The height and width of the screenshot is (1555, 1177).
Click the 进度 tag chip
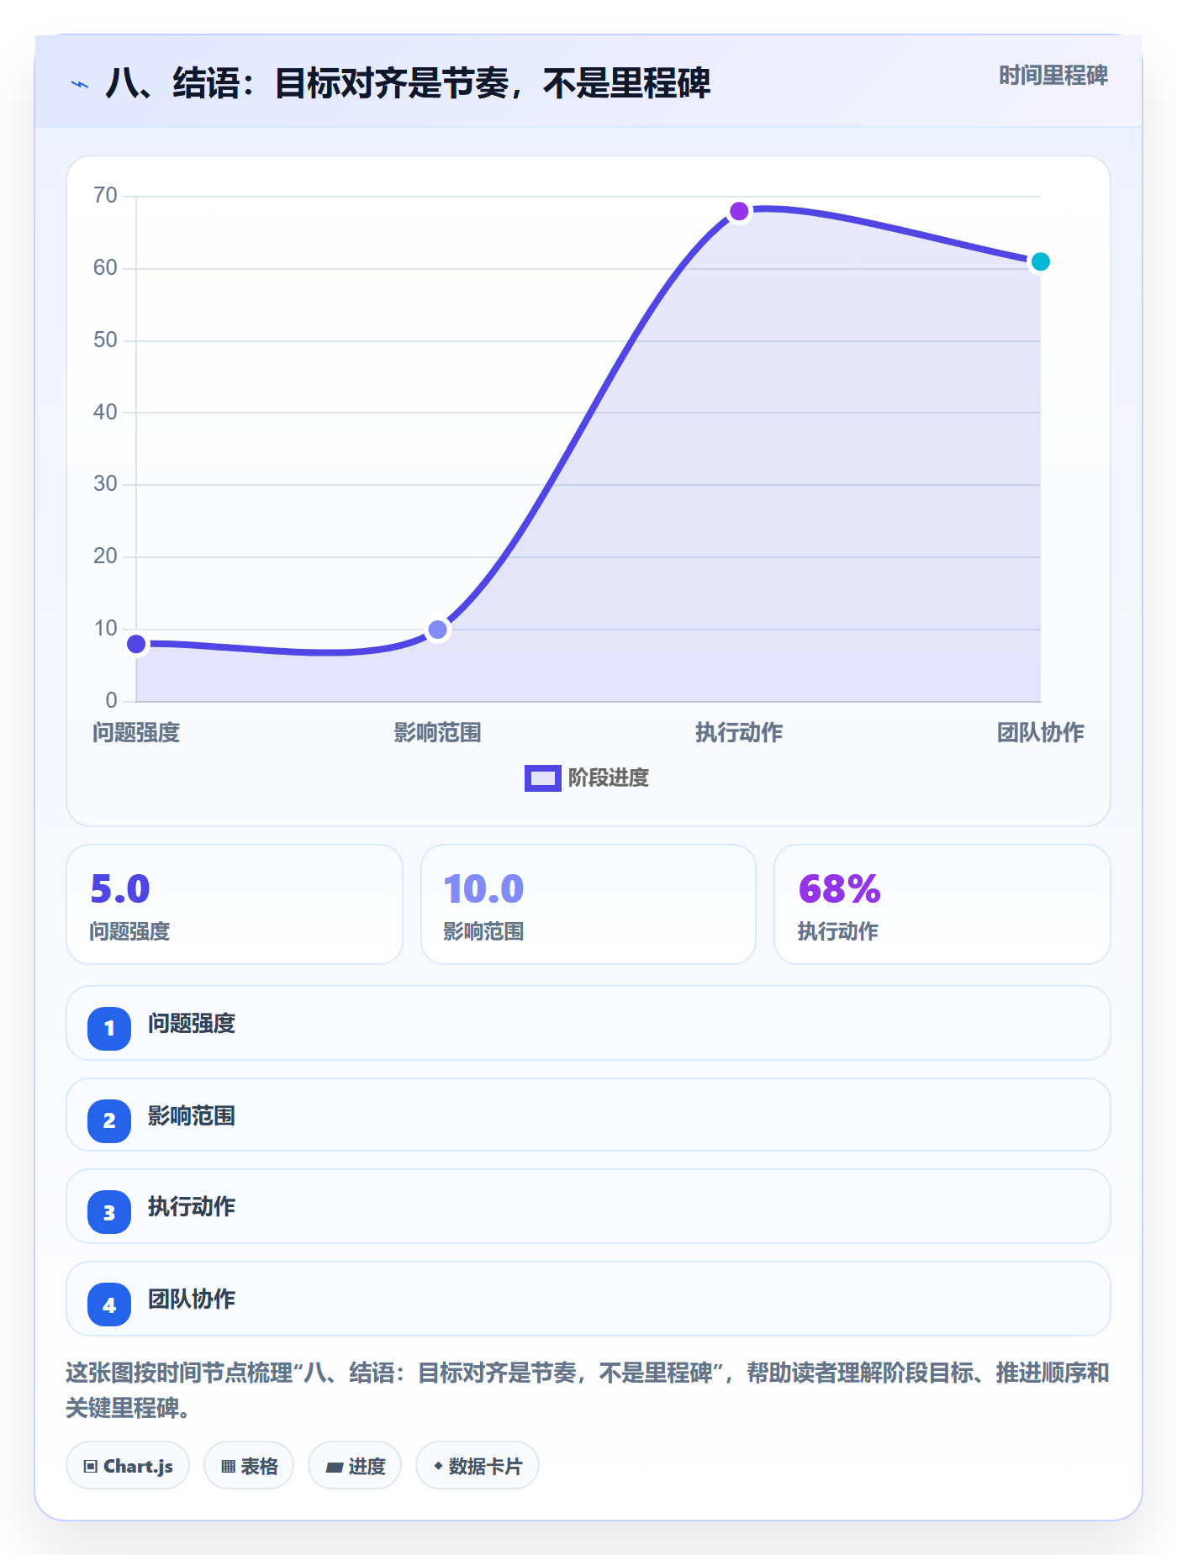point(355,1465)
